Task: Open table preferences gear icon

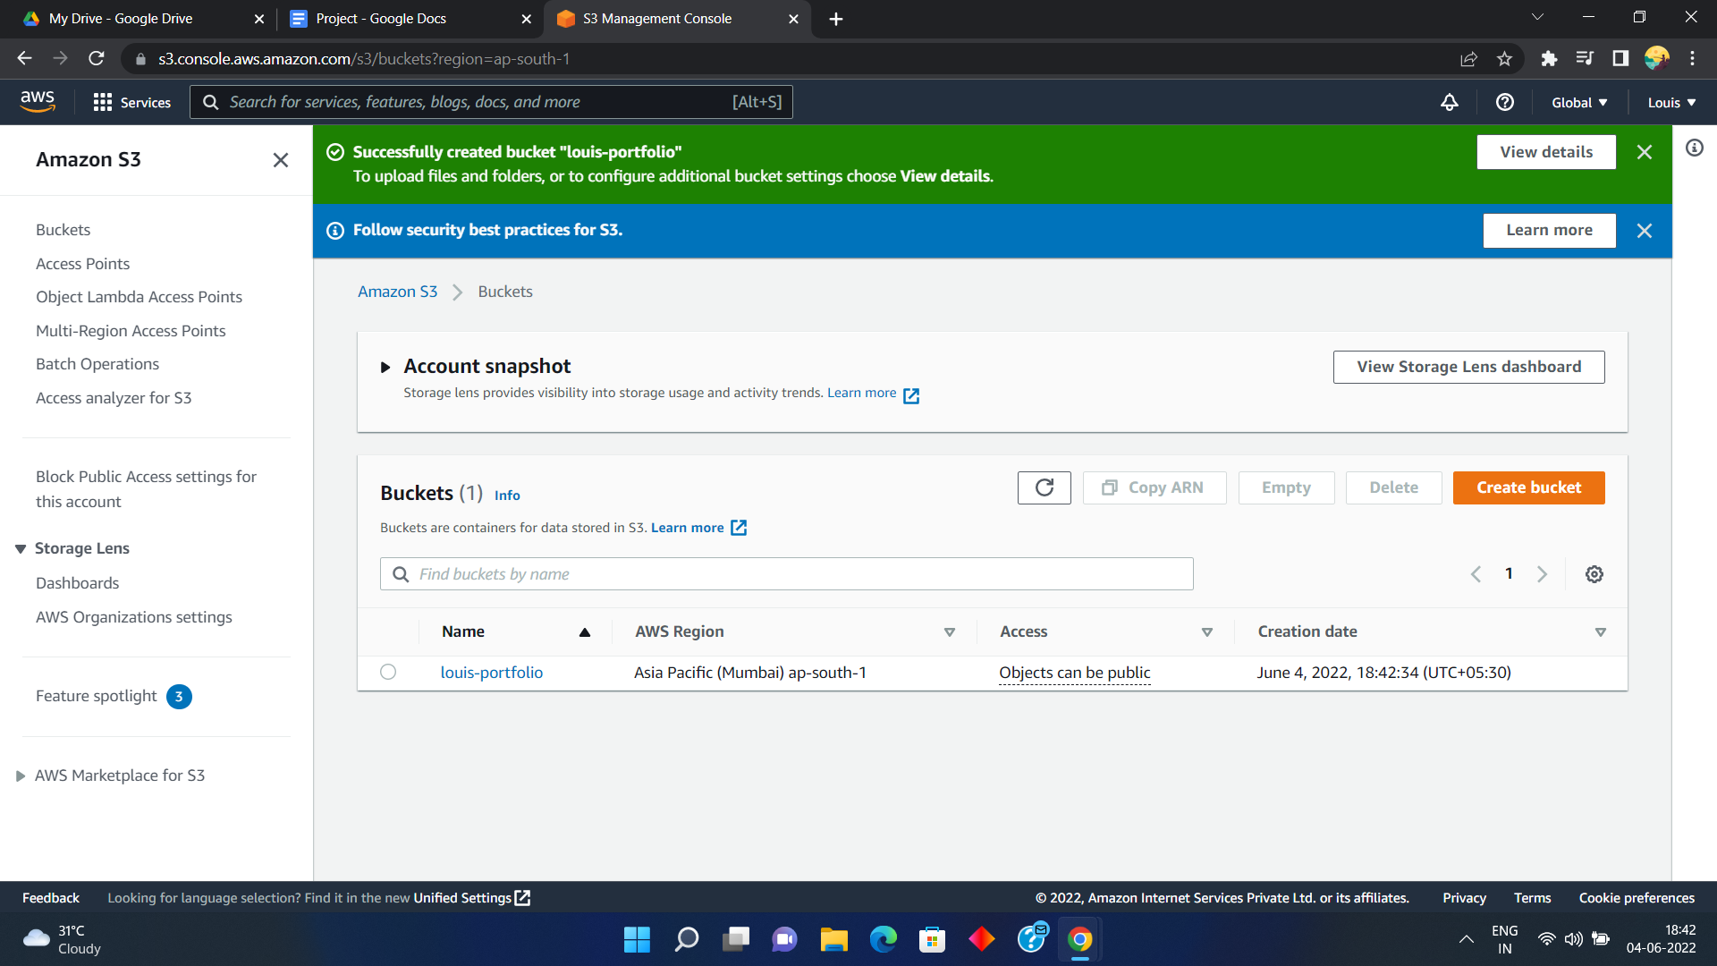Action: [x=1594, y=574]
